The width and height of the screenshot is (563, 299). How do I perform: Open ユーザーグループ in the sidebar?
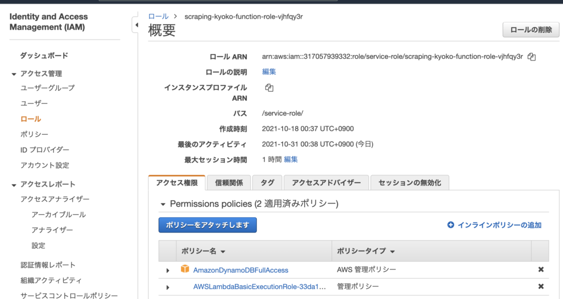click(x=48, y=88)
